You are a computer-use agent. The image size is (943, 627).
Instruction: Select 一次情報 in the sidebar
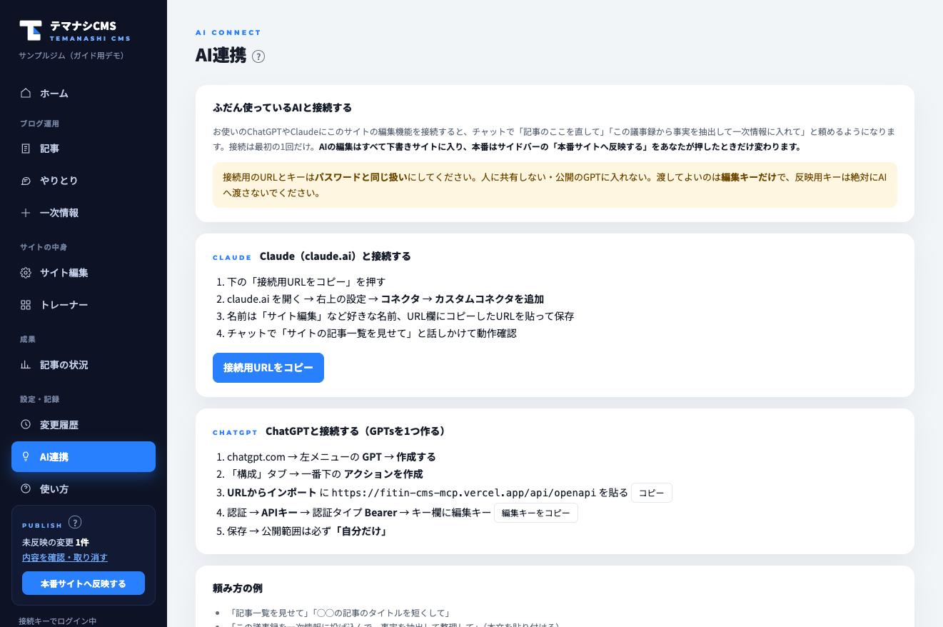[84, 213]
